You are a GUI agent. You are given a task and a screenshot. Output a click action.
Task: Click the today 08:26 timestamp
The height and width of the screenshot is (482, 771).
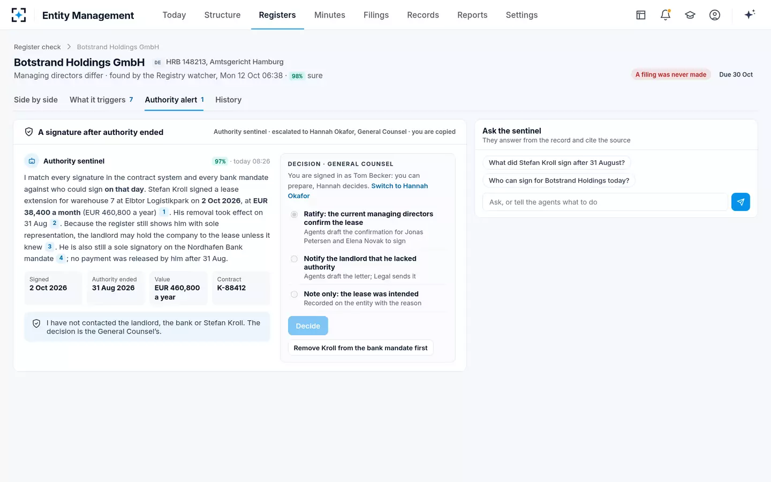click(252, 161)
